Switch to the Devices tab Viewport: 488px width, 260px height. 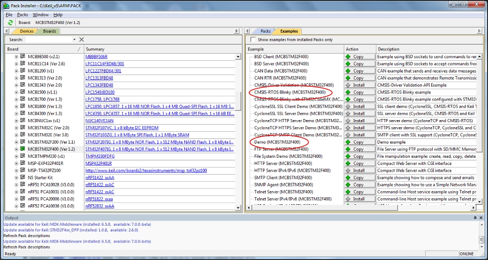pos(26,31)
